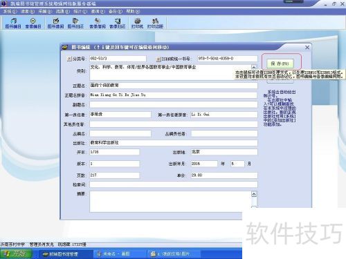Open the audio-video return toolbar icon (音像归还)
Viewport: 346px width, 259px height.
[x=118, y=23]
